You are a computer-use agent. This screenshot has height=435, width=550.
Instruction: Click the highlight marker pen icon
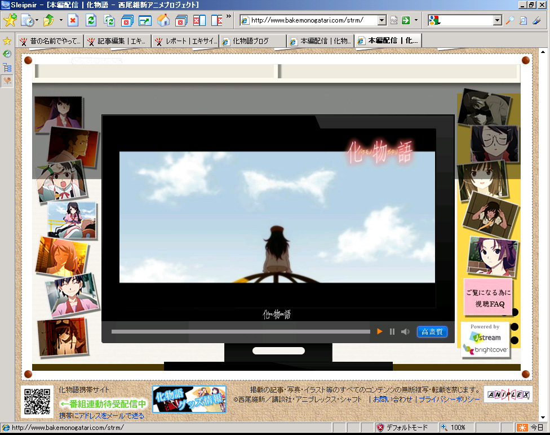536,20
